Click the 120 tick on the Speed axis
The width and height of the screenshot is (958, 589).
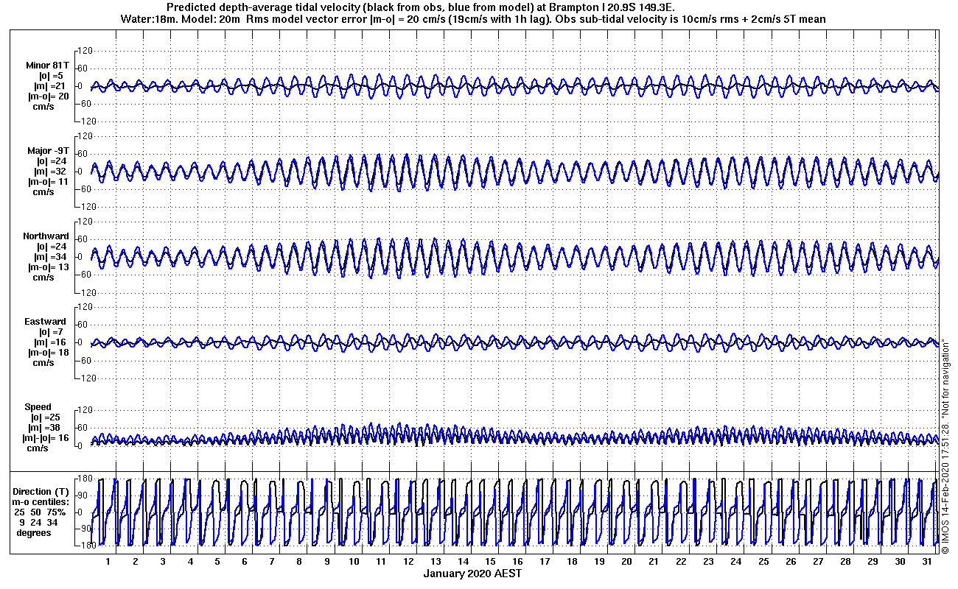tap(84, 410)
